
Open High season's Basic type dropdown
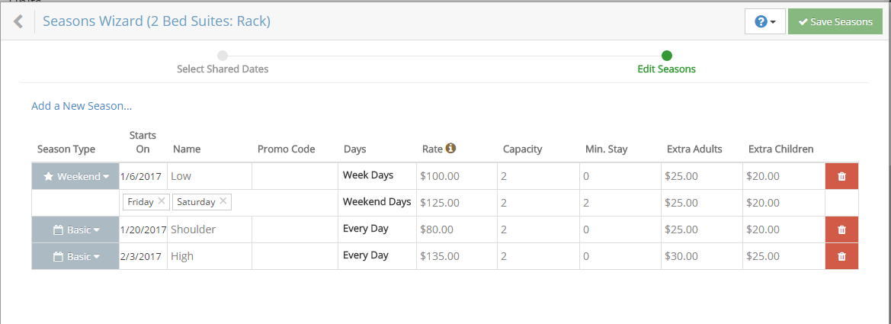pyautogui.click(x=75, y=256)
